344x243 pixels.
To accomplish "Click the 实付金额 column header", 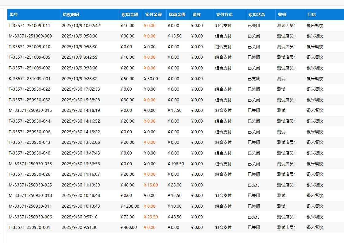I will coord(153,14).
